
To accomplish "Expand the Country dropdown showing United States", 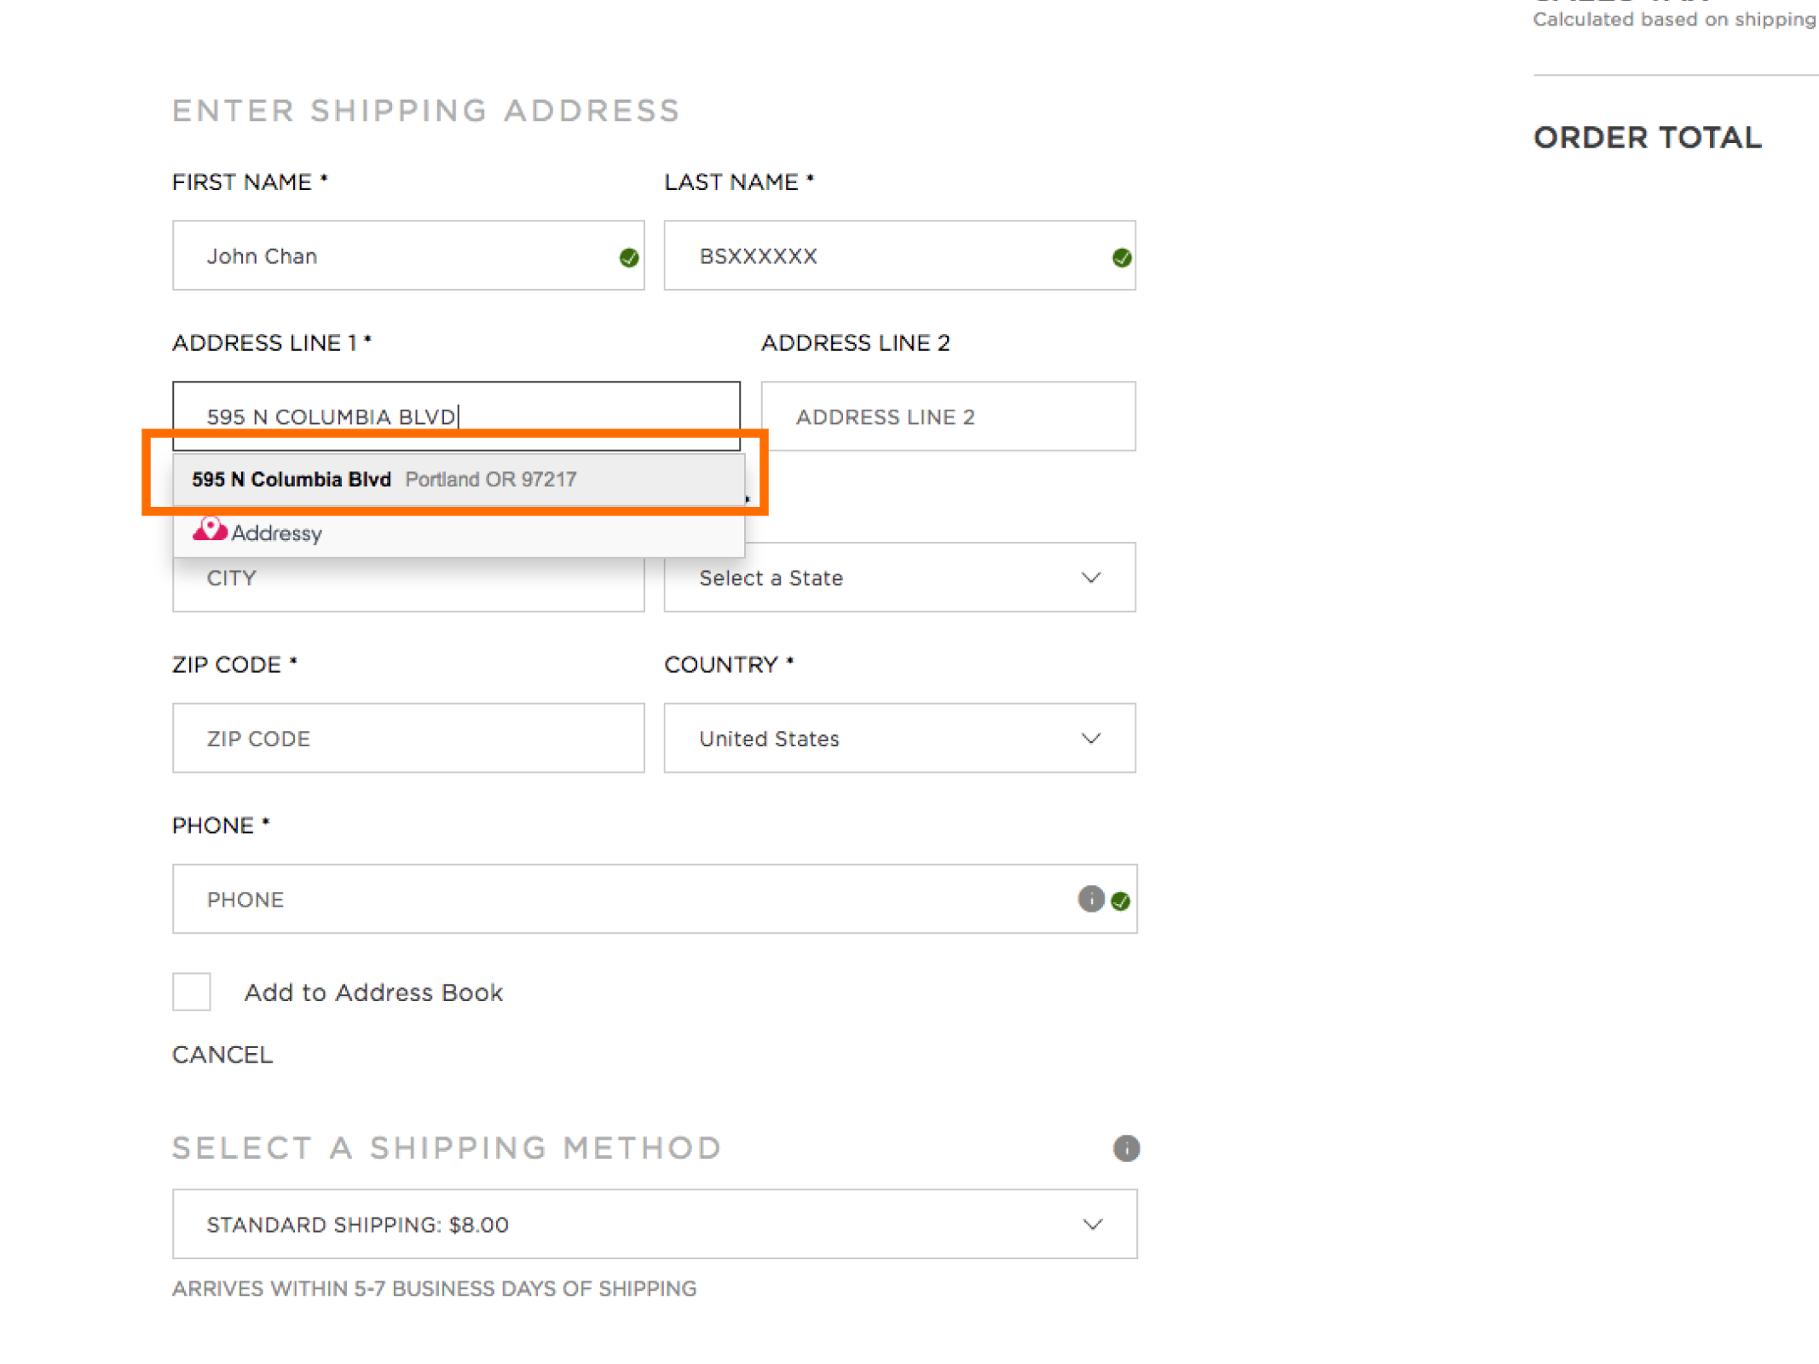I will coord(898,738).
